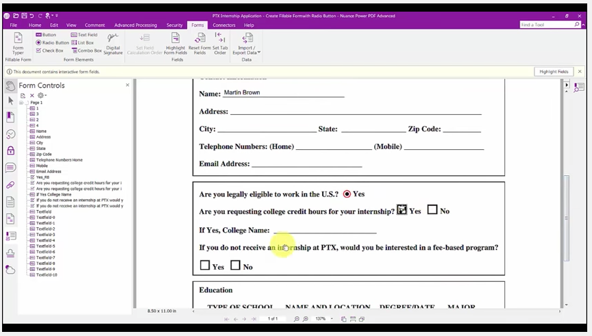Screen dimensions: 592x336
Task: Open the Bookmarks panel
Action: pyautogui.click(x=10, y=117)
